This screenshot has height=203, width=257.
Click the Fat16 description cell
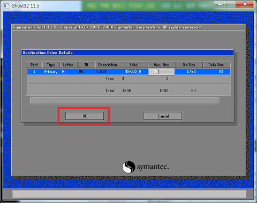(101, 71)
